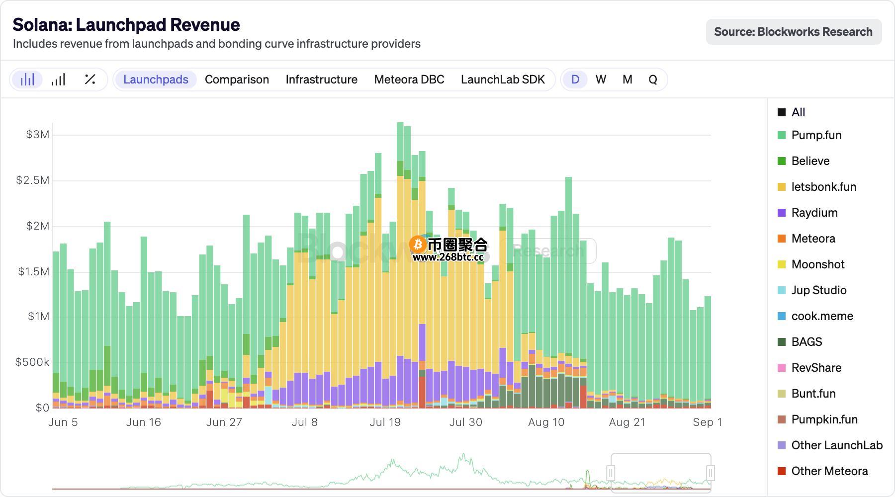
Task: Click Source: Blockworks Research badge
Action: [794, 32]
